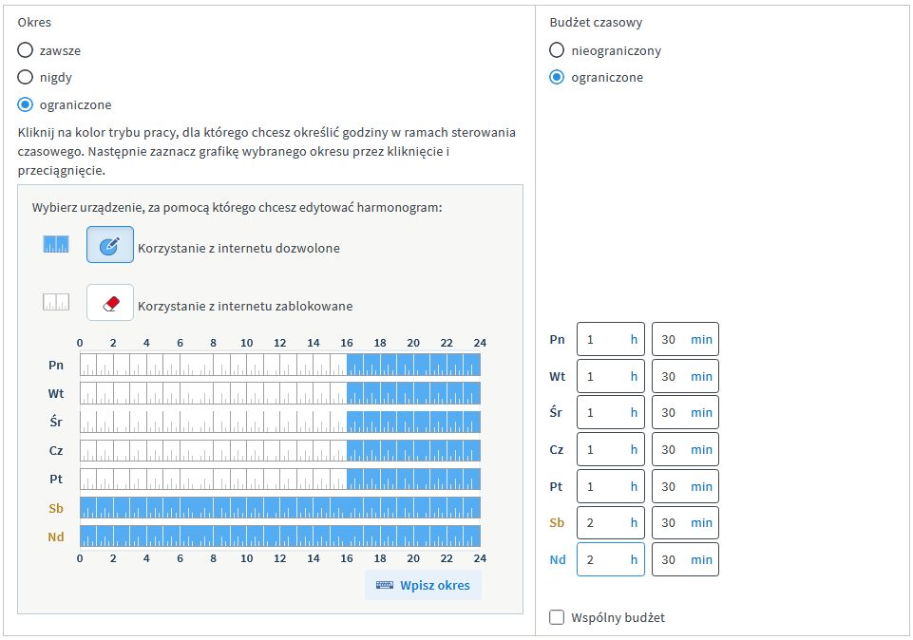Choose 'ograniczone' under Budżet czasowy
913x640 pixels.
pos(557,77)
